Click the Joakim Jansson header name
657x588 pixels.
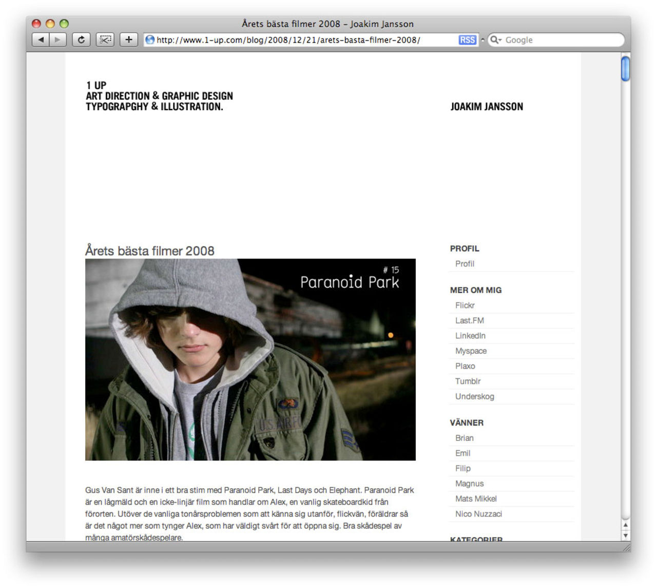click(x=487, y=107)
